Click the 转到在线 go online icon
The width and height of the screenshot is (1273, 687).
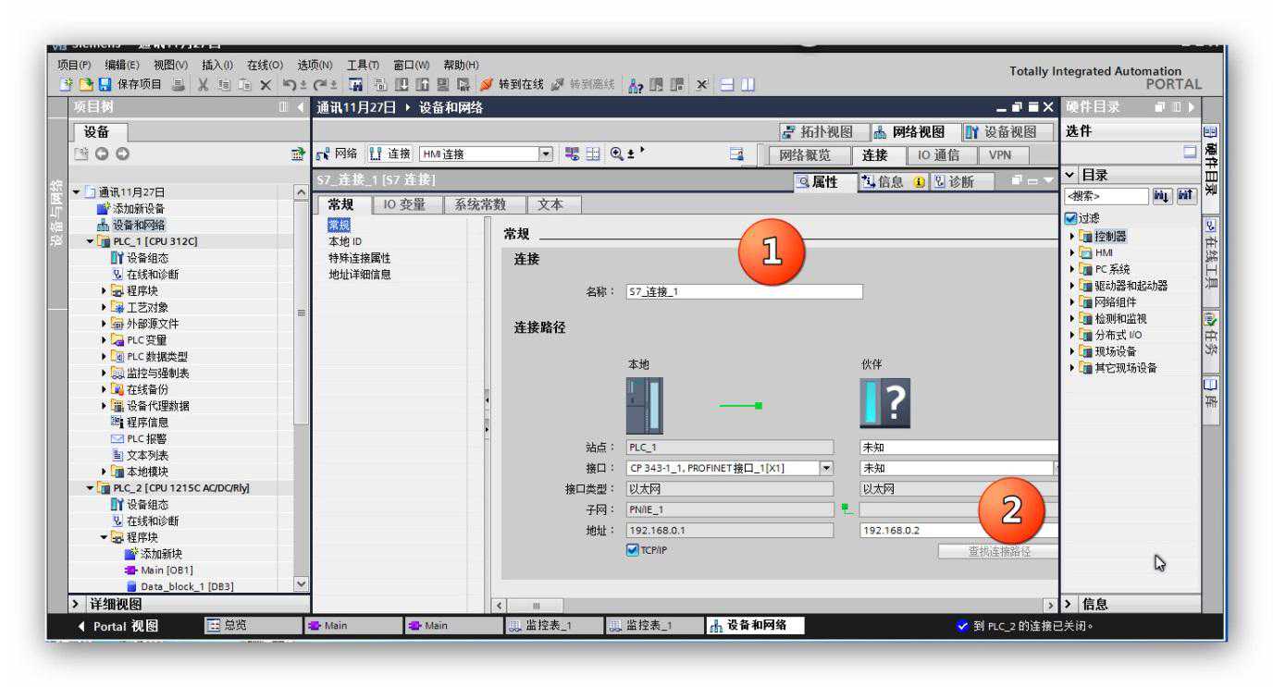tap(488, 84)
